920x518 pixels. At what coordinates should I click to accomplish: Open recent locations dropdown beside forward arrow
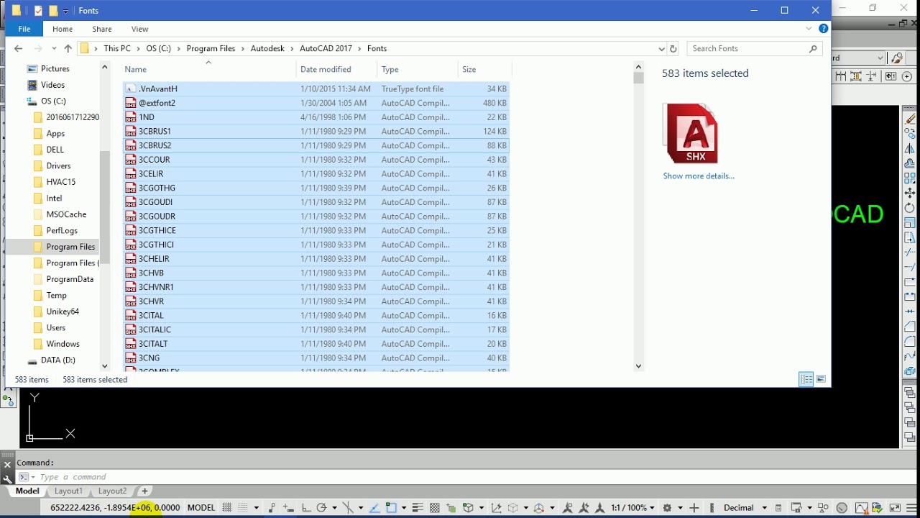pyautogui.click(x=55, y=48)
